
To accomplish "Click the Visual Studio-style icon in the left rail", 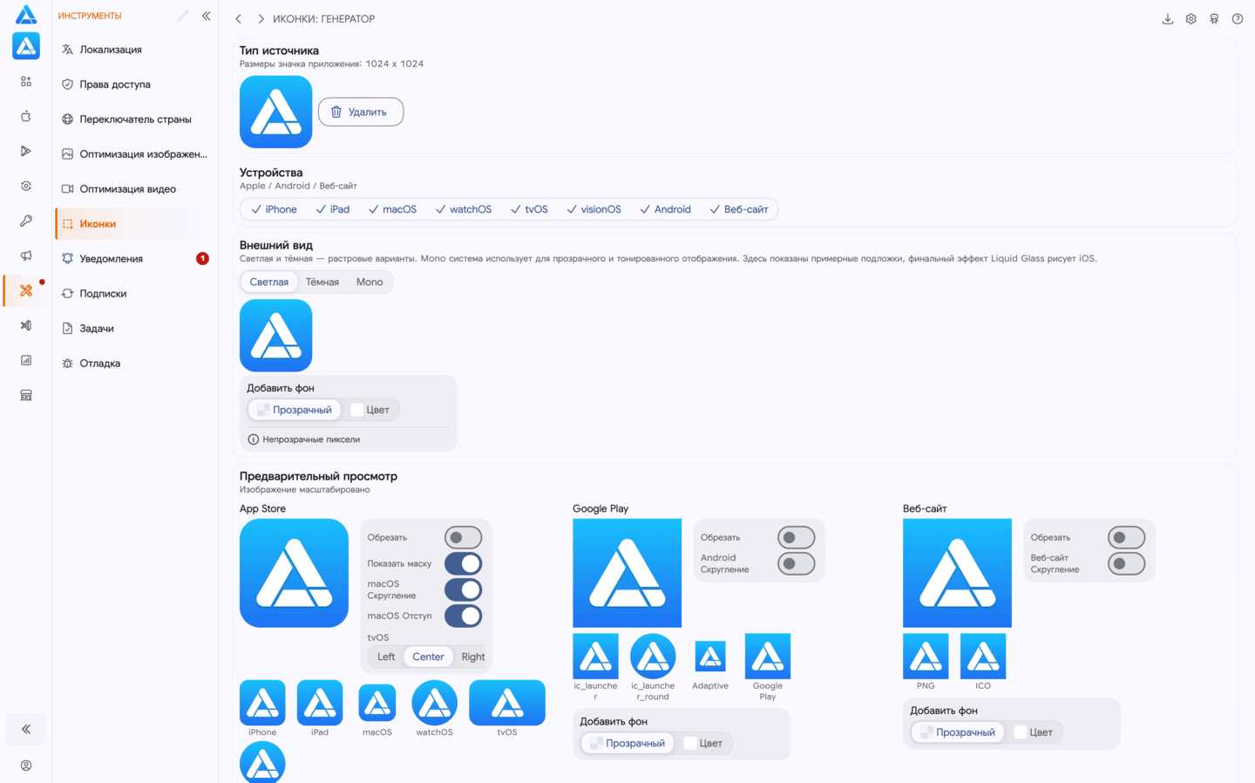I will pos(26,325).
